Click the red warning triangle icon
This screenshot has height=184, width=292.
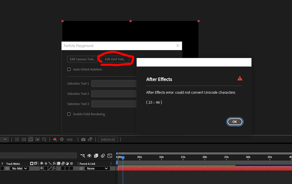pos(240,78)
